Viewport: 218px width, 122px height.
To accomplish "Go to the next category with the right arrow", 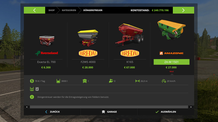I will [x=183, y=10].
